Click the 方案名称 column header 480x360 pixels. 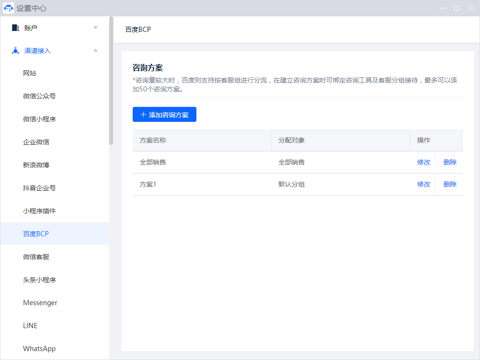click(202, 140)
